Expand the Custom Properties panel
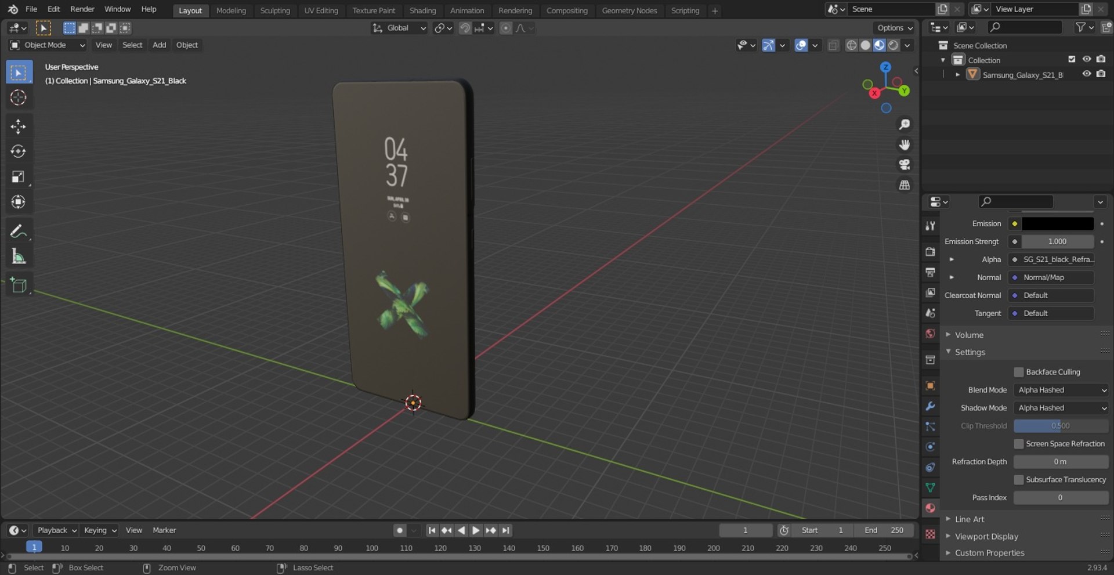1114x575 pixels. (989, 553)
